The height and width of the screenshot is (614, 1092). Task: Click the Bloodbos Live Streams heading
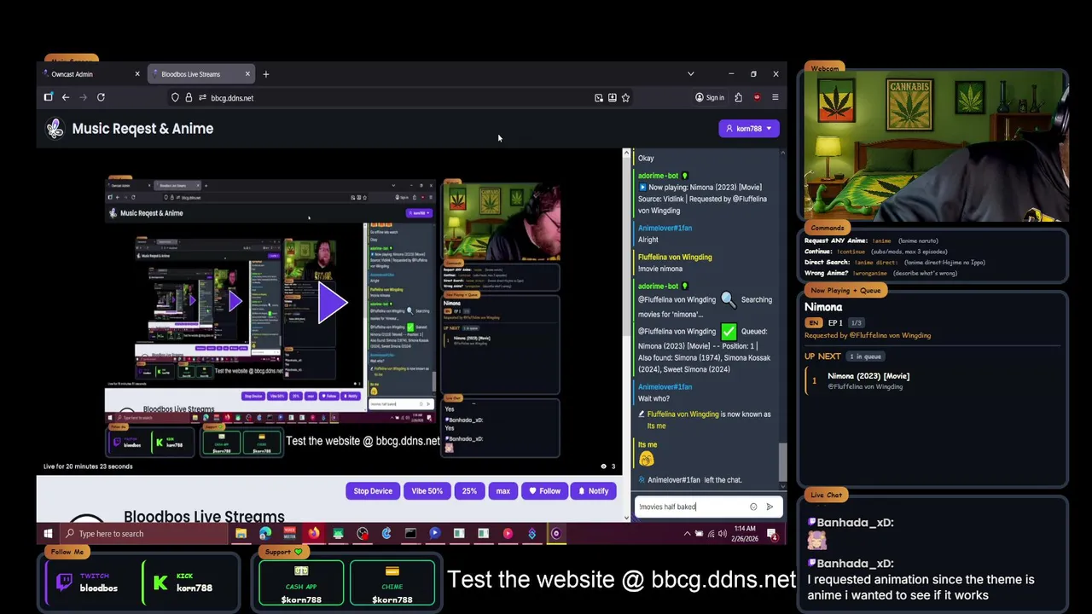pyautogui.click(x=204, y=517)
